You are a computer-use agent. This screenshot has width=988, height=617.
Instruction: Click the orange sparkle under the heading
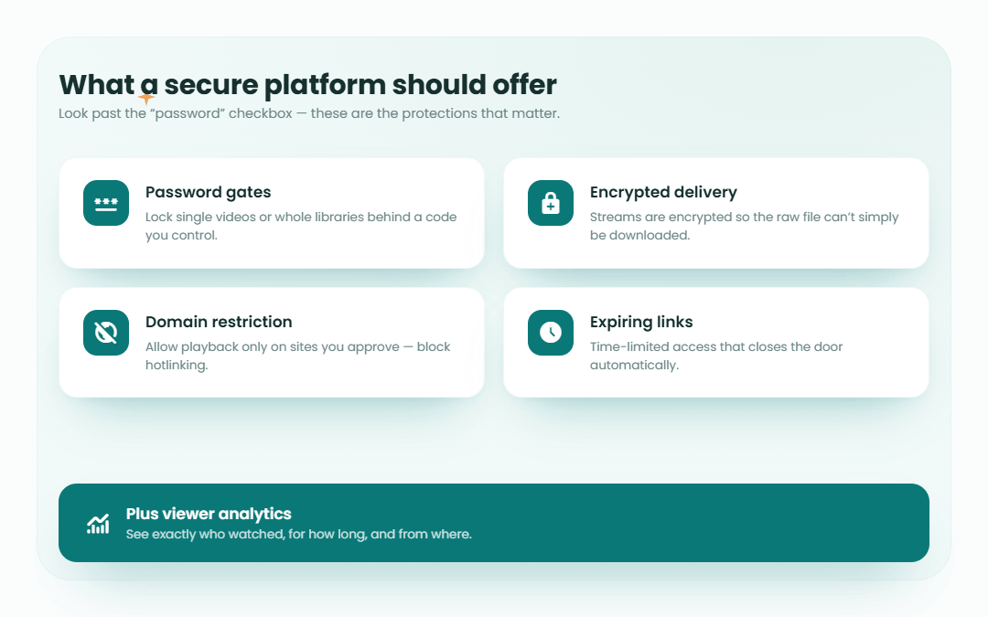pyautogui.click(x=146, y=98)
